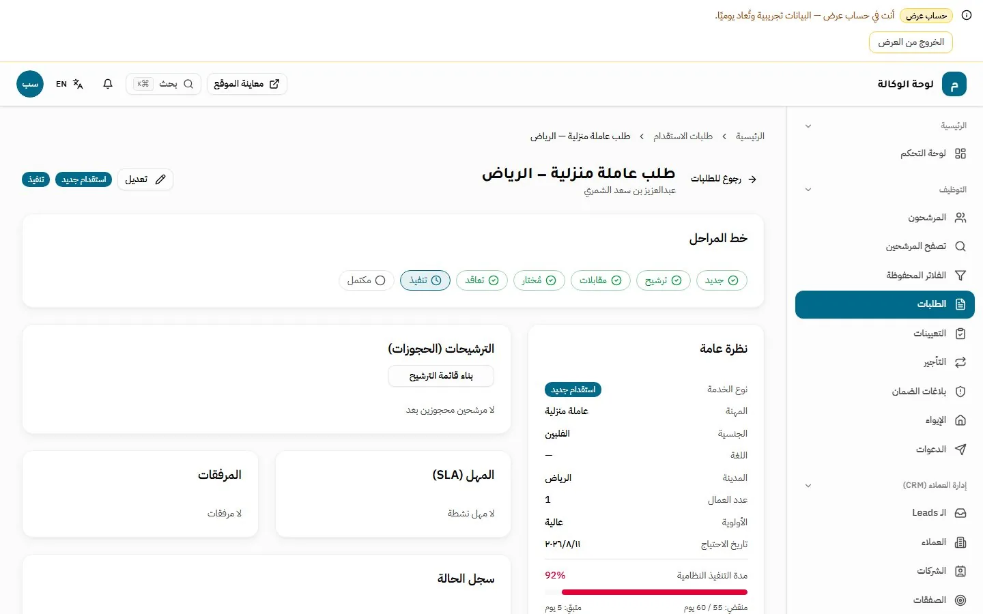The height and width of the screenshot is (614, 983).
Task: Open معاينة الموقع site preview
Action: [246, 84]
